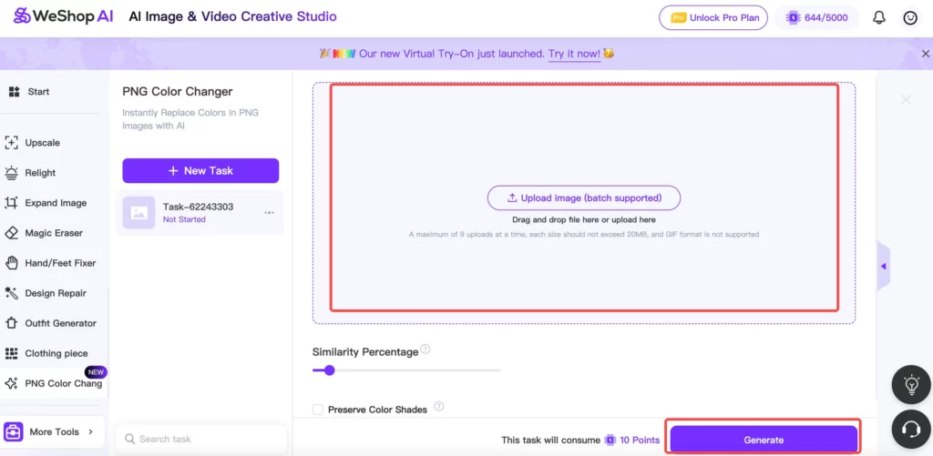Select the PNG Color Changer sidebar icon
This screenshot has width=933, height=456.
coord(11,383)
